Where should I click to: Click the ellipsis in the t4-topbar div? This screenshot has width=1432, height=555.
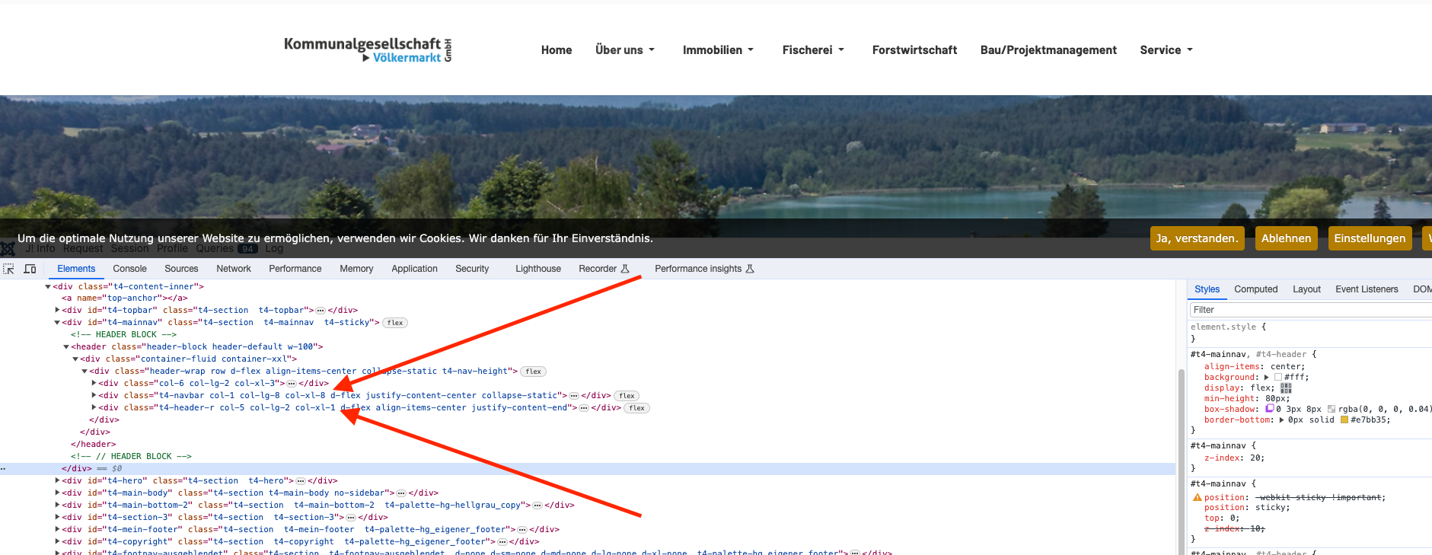tap(321, 311)
